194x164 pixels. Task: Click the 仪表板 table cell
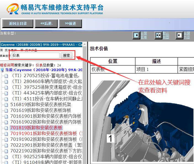113,69
